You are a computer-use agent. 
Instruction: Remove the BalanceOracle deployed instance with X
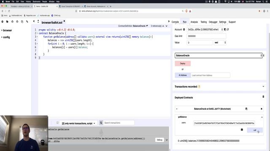click(x=262, y=109)
